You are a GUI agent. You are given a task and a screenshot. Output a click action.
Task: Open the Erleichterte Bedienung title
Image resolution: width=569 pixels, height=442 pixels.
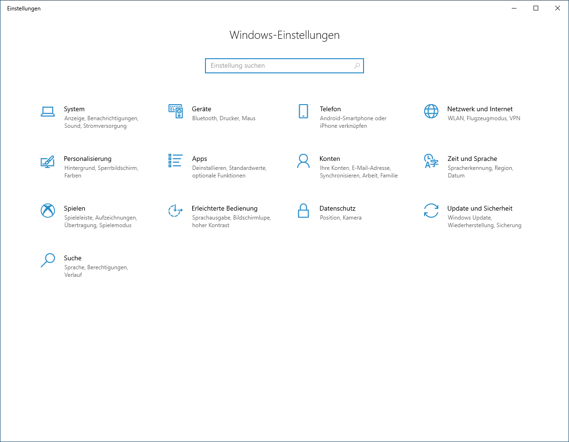tap(225, 208)
